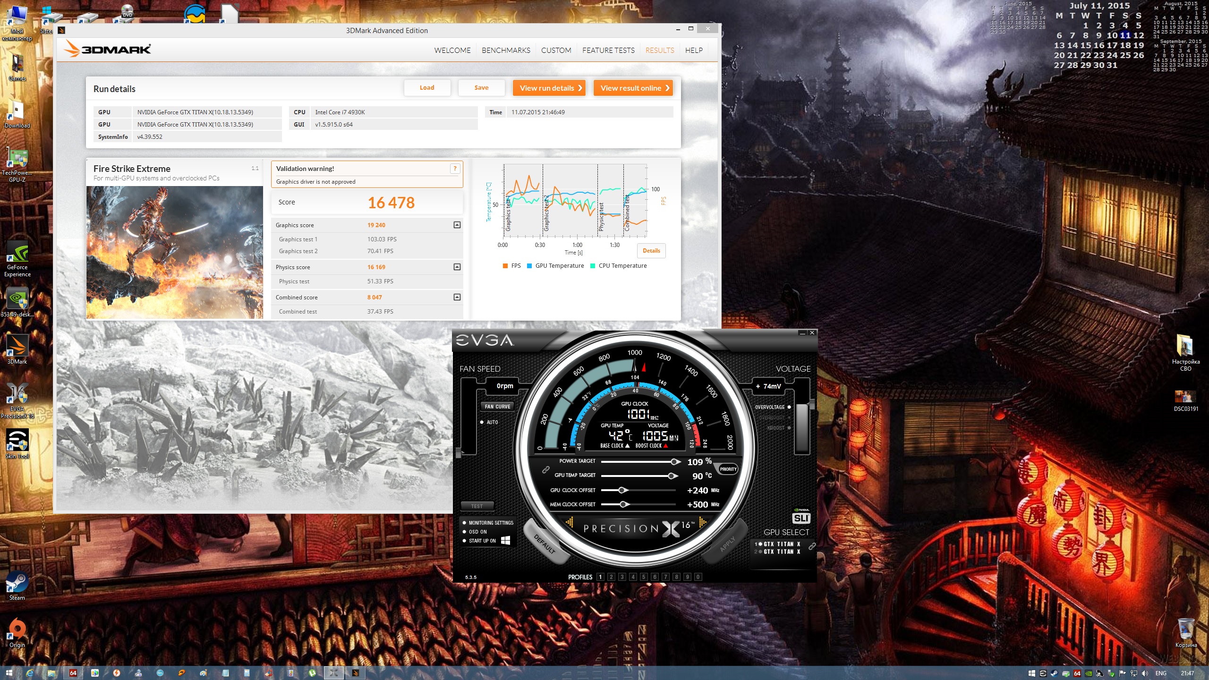Viewport: 1209px width, 680px height.
Task: Click the yellow left arrow in Precision X
Action: click(x=570, y=522)
